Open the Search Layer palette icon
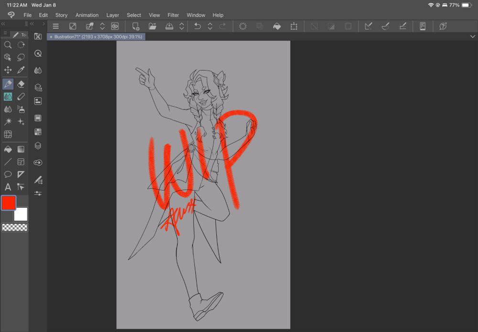This screenshot has height=332, width=478. pyautogui.click(x=38, y=88)
